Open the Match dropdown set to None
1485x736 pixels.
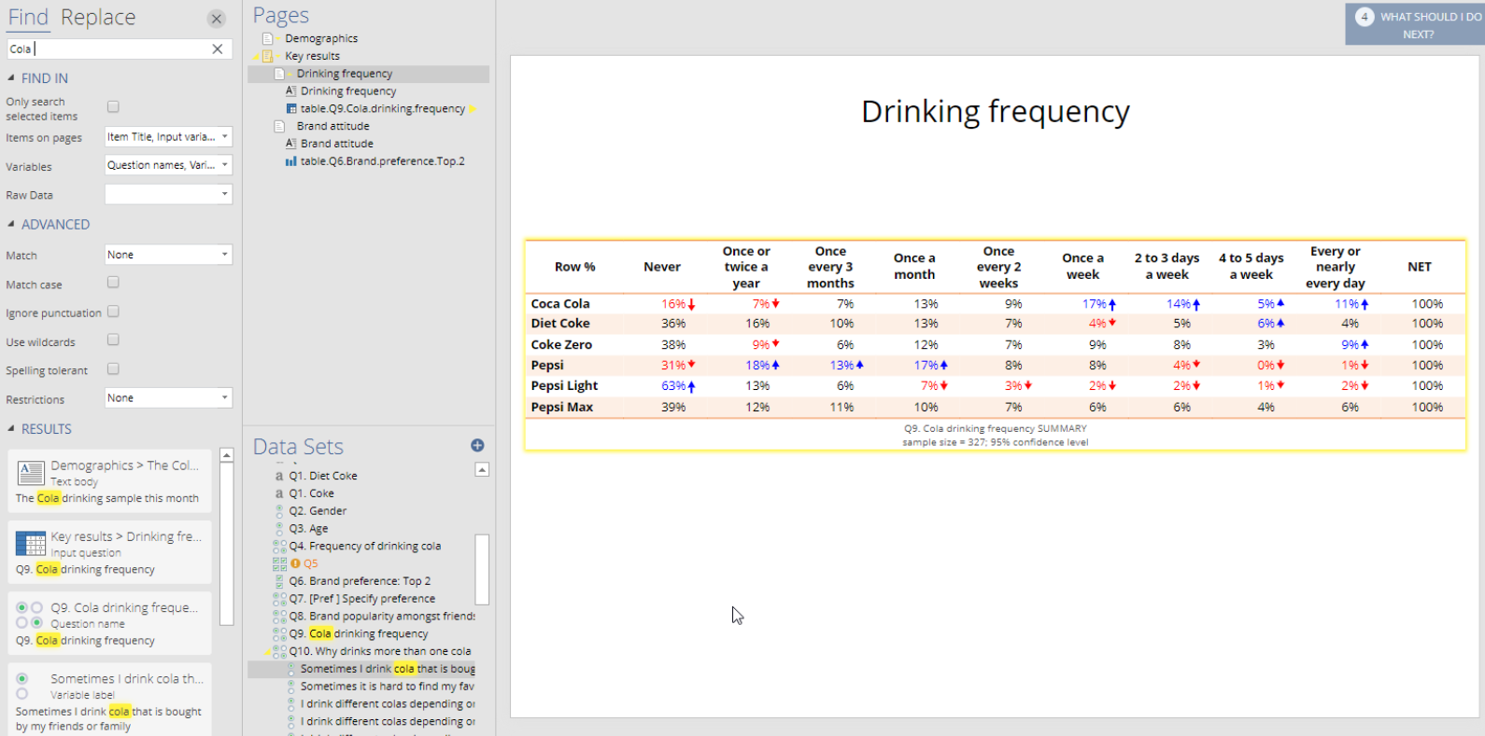click(168, 255)
